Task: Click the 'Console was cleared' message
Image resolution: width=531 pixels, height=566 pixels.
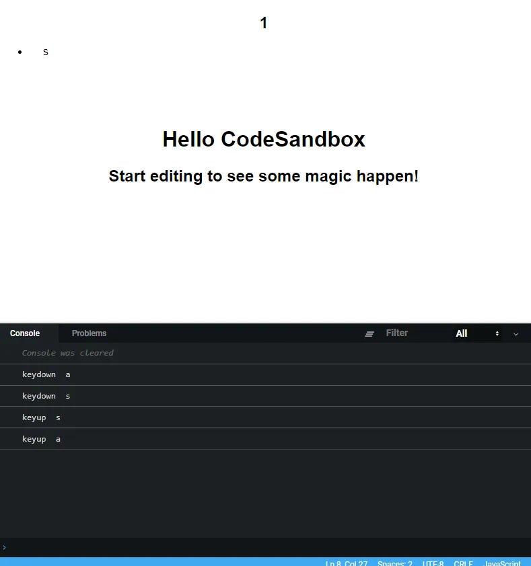Action: click(x=67, y=353)
